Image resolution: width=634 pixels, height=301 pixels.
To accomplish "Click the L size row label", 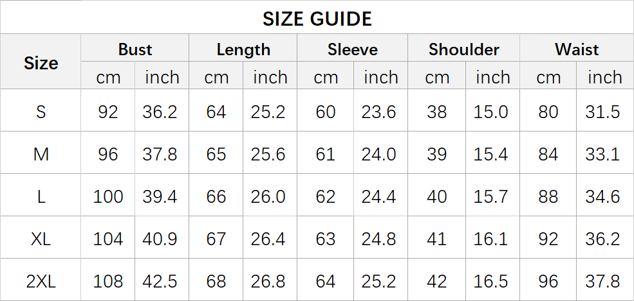I will point(41,196).
